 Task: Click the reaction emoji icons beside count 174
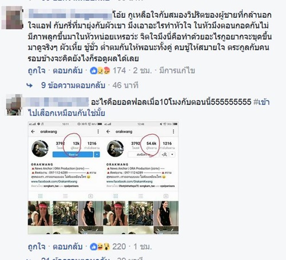coord(100,71)
